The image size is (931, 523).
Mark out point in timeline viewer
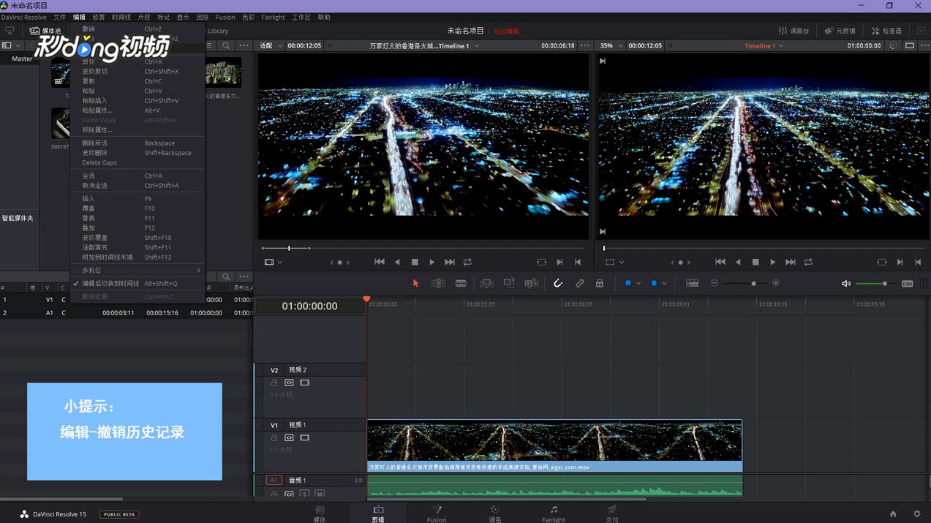pos(918,262)
